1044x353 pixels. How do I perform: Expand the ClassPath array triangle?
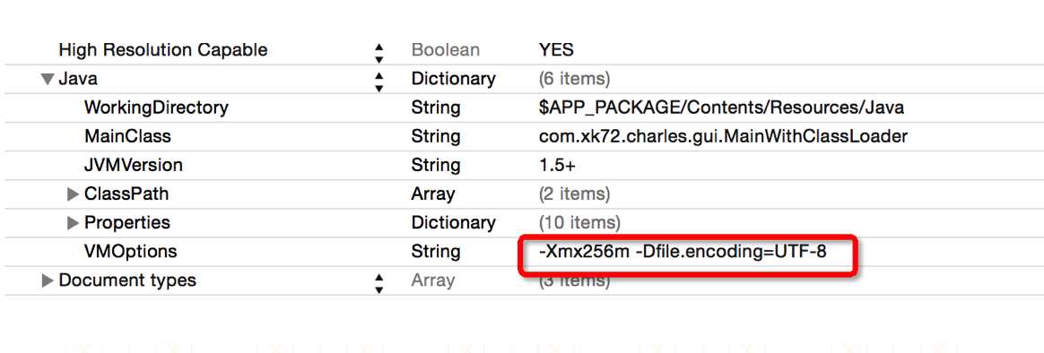74,194
